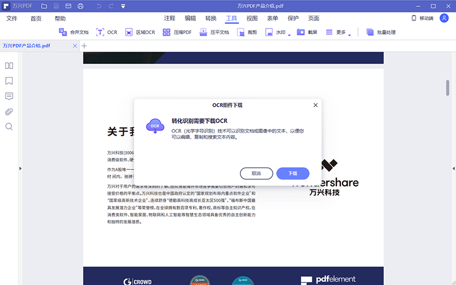This screenshot has height=285, width=456.
Task: Open the page thumbnails sidebar panel
Action: point(9,66)
